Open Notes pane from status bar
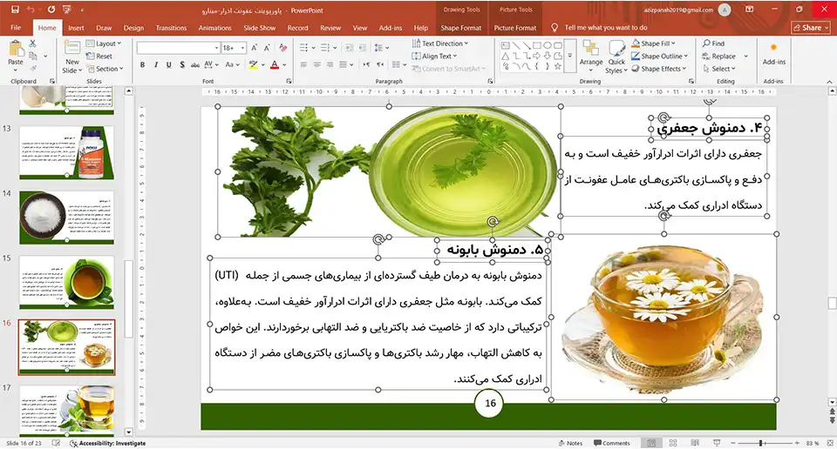This screenshot has width=837, height=449. pyautogui.click(x=570, y=443)
